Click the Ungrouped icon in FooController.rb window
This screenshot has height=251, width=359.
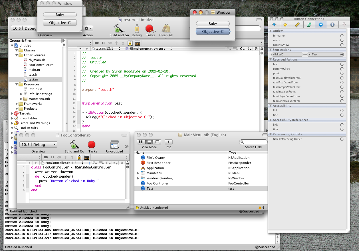(x=114, y=145)
